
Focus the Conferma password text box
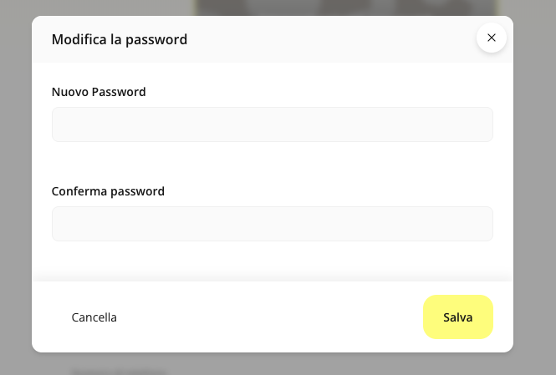(x=273, y=224)
